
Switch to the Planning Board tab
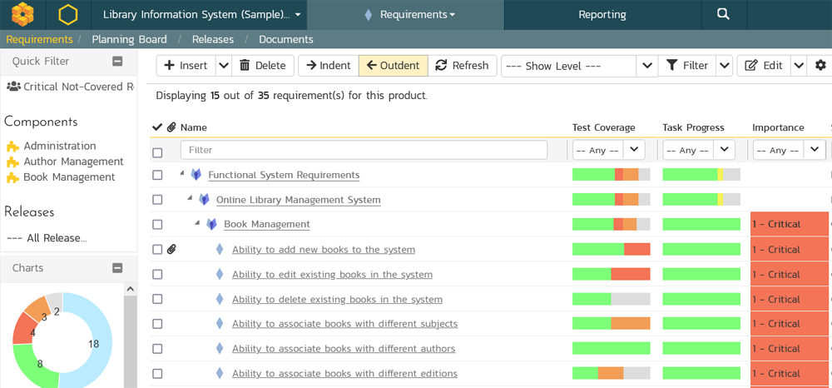(129, 39)
